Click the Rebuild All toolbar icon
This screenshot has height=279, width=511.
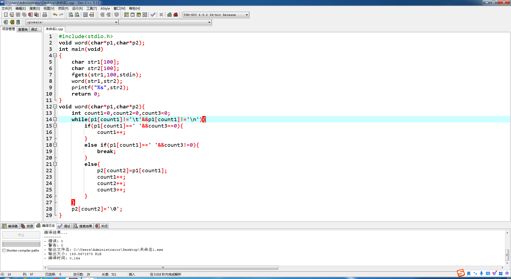[145, 15]
